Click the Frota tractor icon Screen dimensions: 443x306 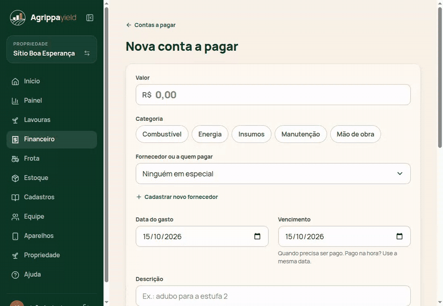click(15, 159)
